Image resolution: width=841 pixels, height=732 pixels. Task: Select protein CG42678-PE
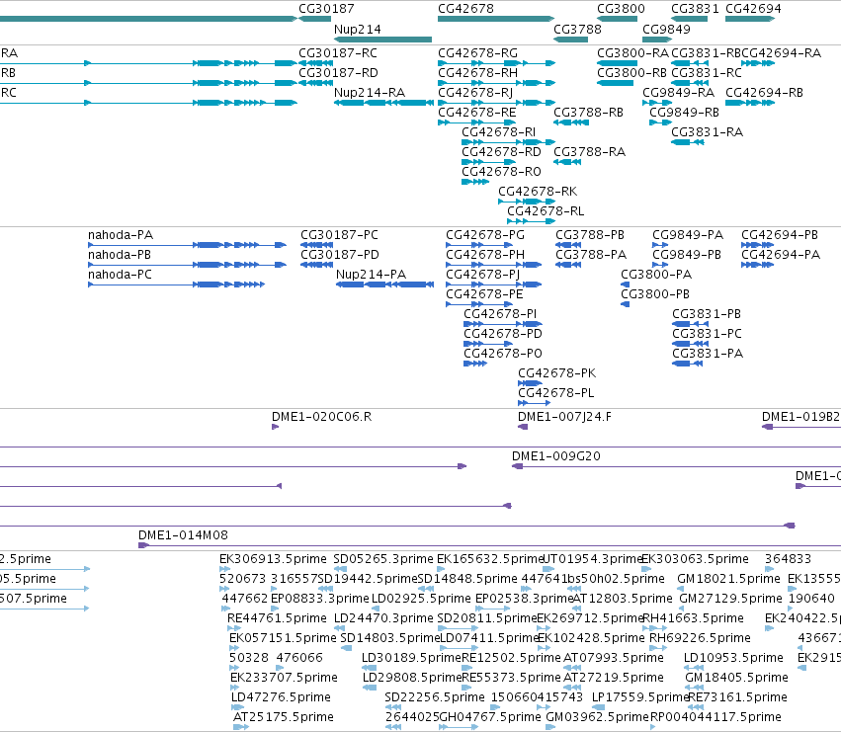tap(479, 304)
